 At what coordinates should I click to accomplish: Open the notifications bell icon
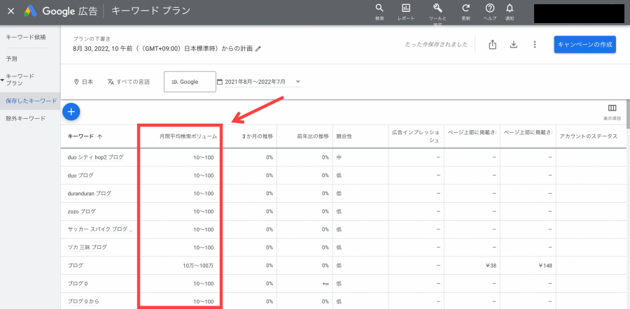[510, 8]
